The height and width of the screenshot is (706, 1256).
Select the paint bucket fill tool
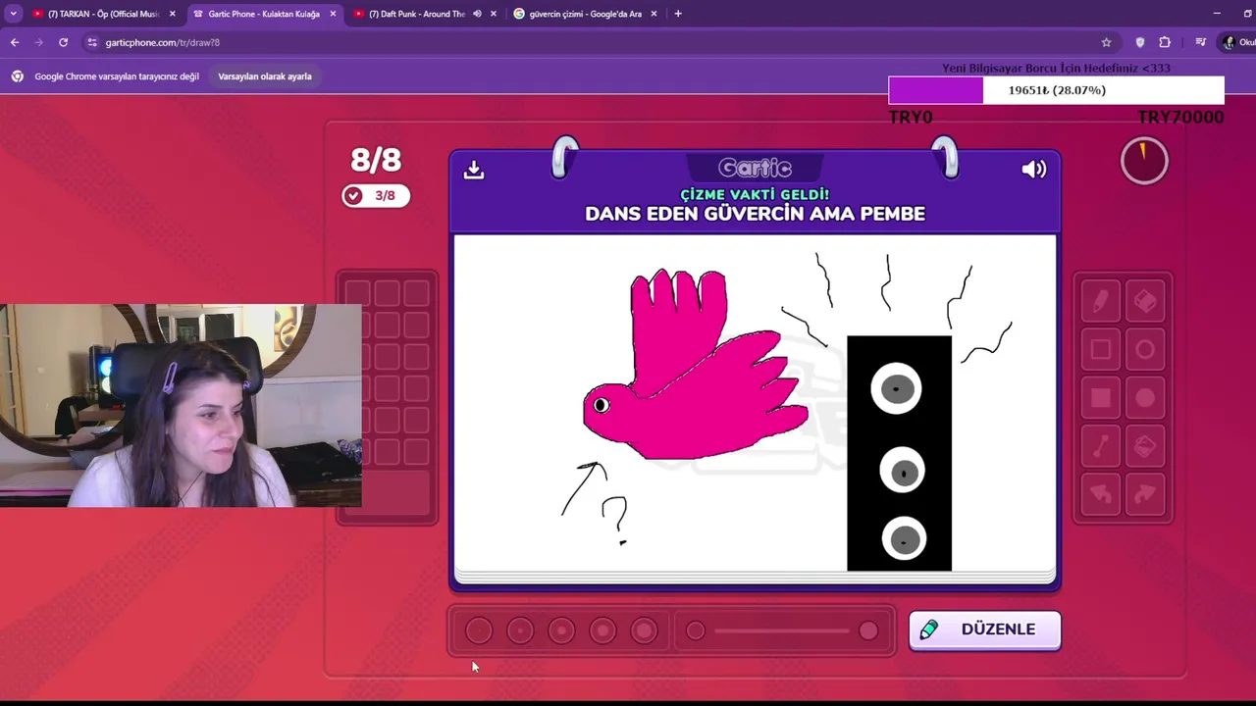[1145, 447]
